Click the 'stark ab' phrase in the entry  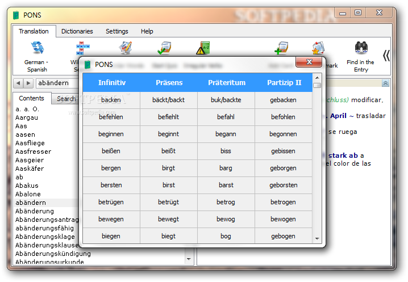[x=343, y=155]
